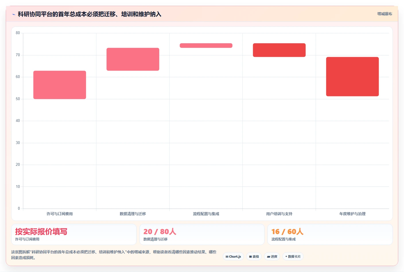Click the small blue icon beside the title
The height and width of the screenshot is (272, 404).
[x=13, y=14]
